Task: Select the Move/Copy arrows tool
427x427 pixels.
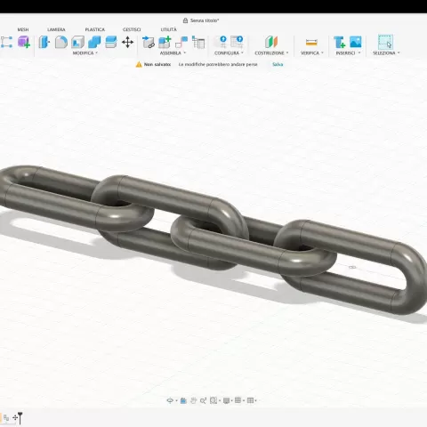Action: [127, 42]
